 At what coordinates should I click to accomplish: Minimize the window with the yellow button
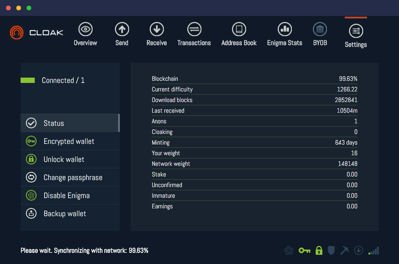(18, 8)
